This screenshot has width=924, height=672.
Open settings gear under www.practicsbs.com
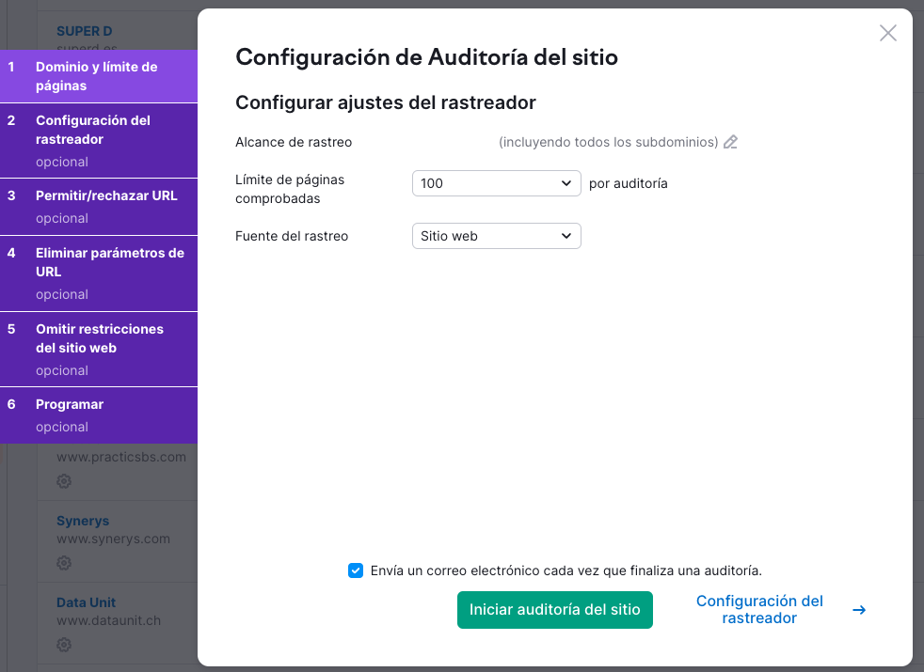point(63,481)
